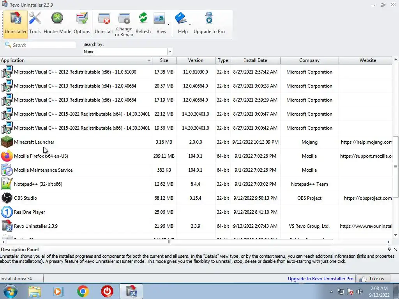
Task: Open the Windows Start menu
Action: (x=11, y=291)
